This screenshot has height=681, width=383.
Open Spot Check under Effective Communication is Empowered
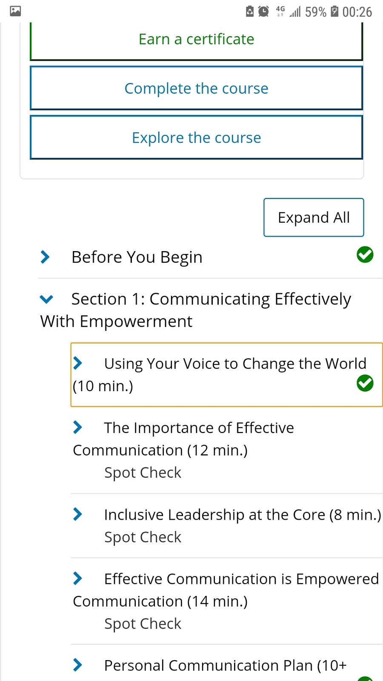[143, 624]
